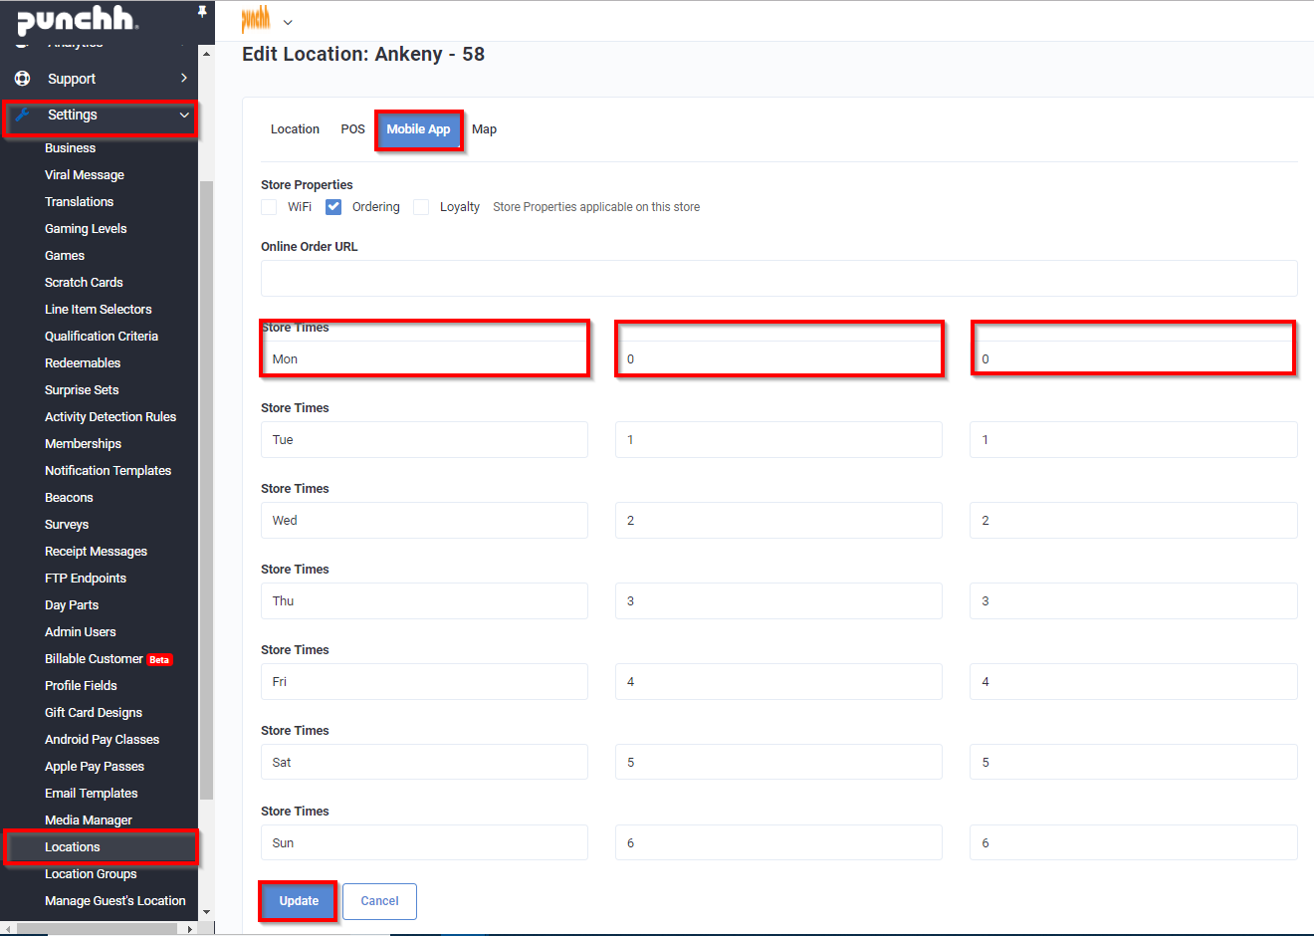Image resolution: width=1314 pixels, height=936 pixels.
Task: Click the sidebar vertical scrollbar thumb
Action: click(x=206, y=488)
